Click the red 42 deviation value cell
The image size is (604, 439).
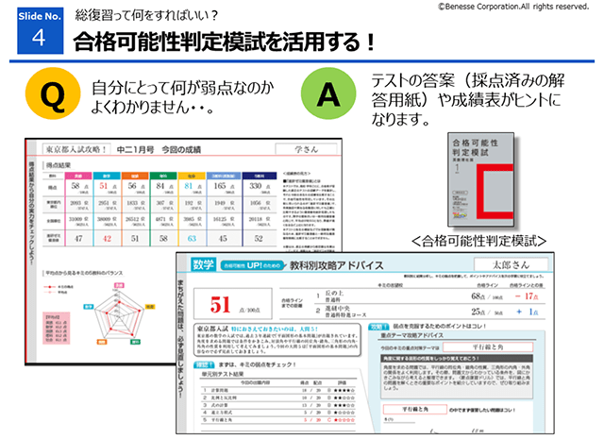point(107,240)
